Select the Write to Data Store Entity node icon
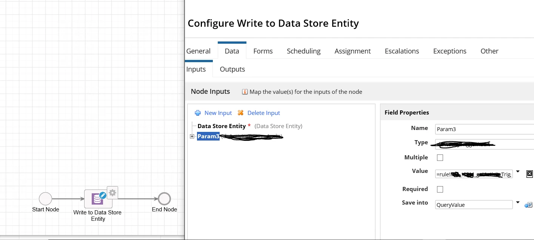The height and width of the screenshot is (240, 534). (x=98, y=199)
